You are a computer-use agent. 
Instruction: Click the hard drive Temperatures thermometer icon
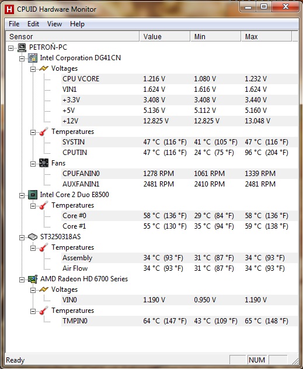43,247
